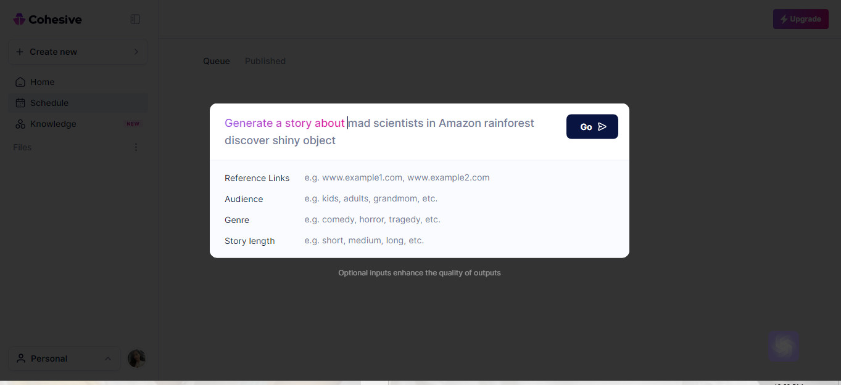Switch to the Queue tab
This screenshot has height=385, width=841.
(x=217, y=61)
